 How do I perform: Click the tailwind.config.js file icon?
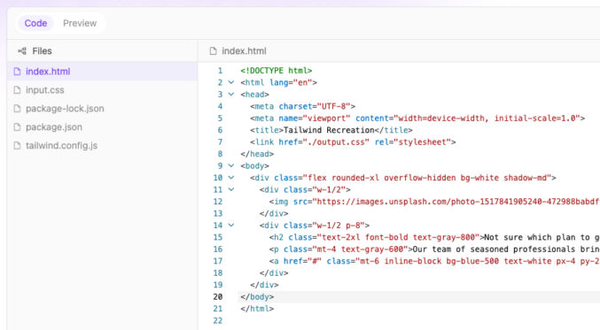pos(17,145)
